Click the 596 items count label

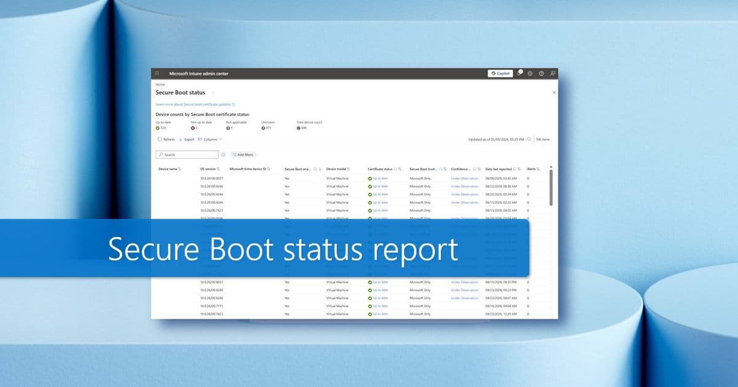[x=543, y=139]
